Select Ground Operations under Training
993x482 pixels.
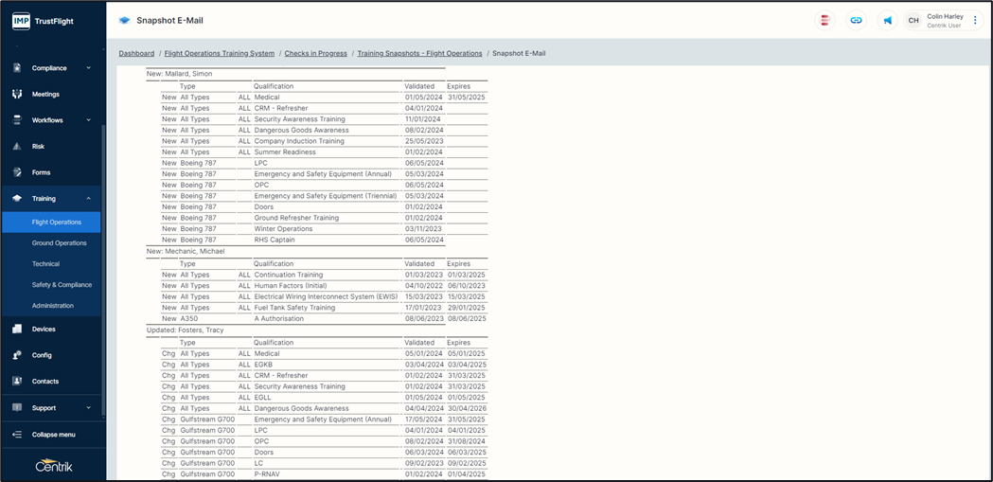(59, 243)
